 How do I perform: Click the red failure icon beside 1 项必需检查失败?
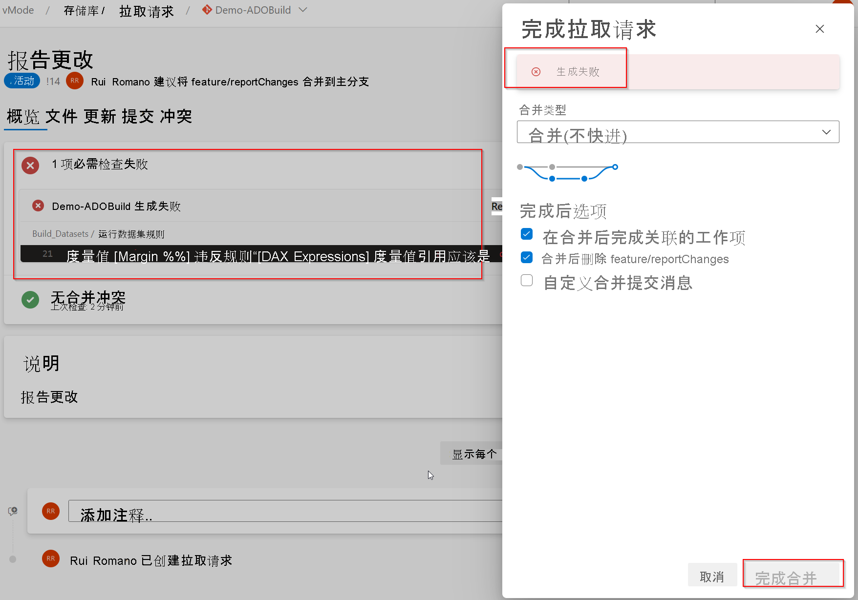pyautogui.click(x=30, y=166)
